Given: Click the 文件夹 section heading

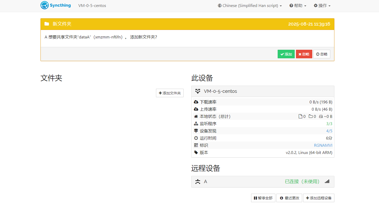Looking at the screenshot, I should tap(51, 78).
